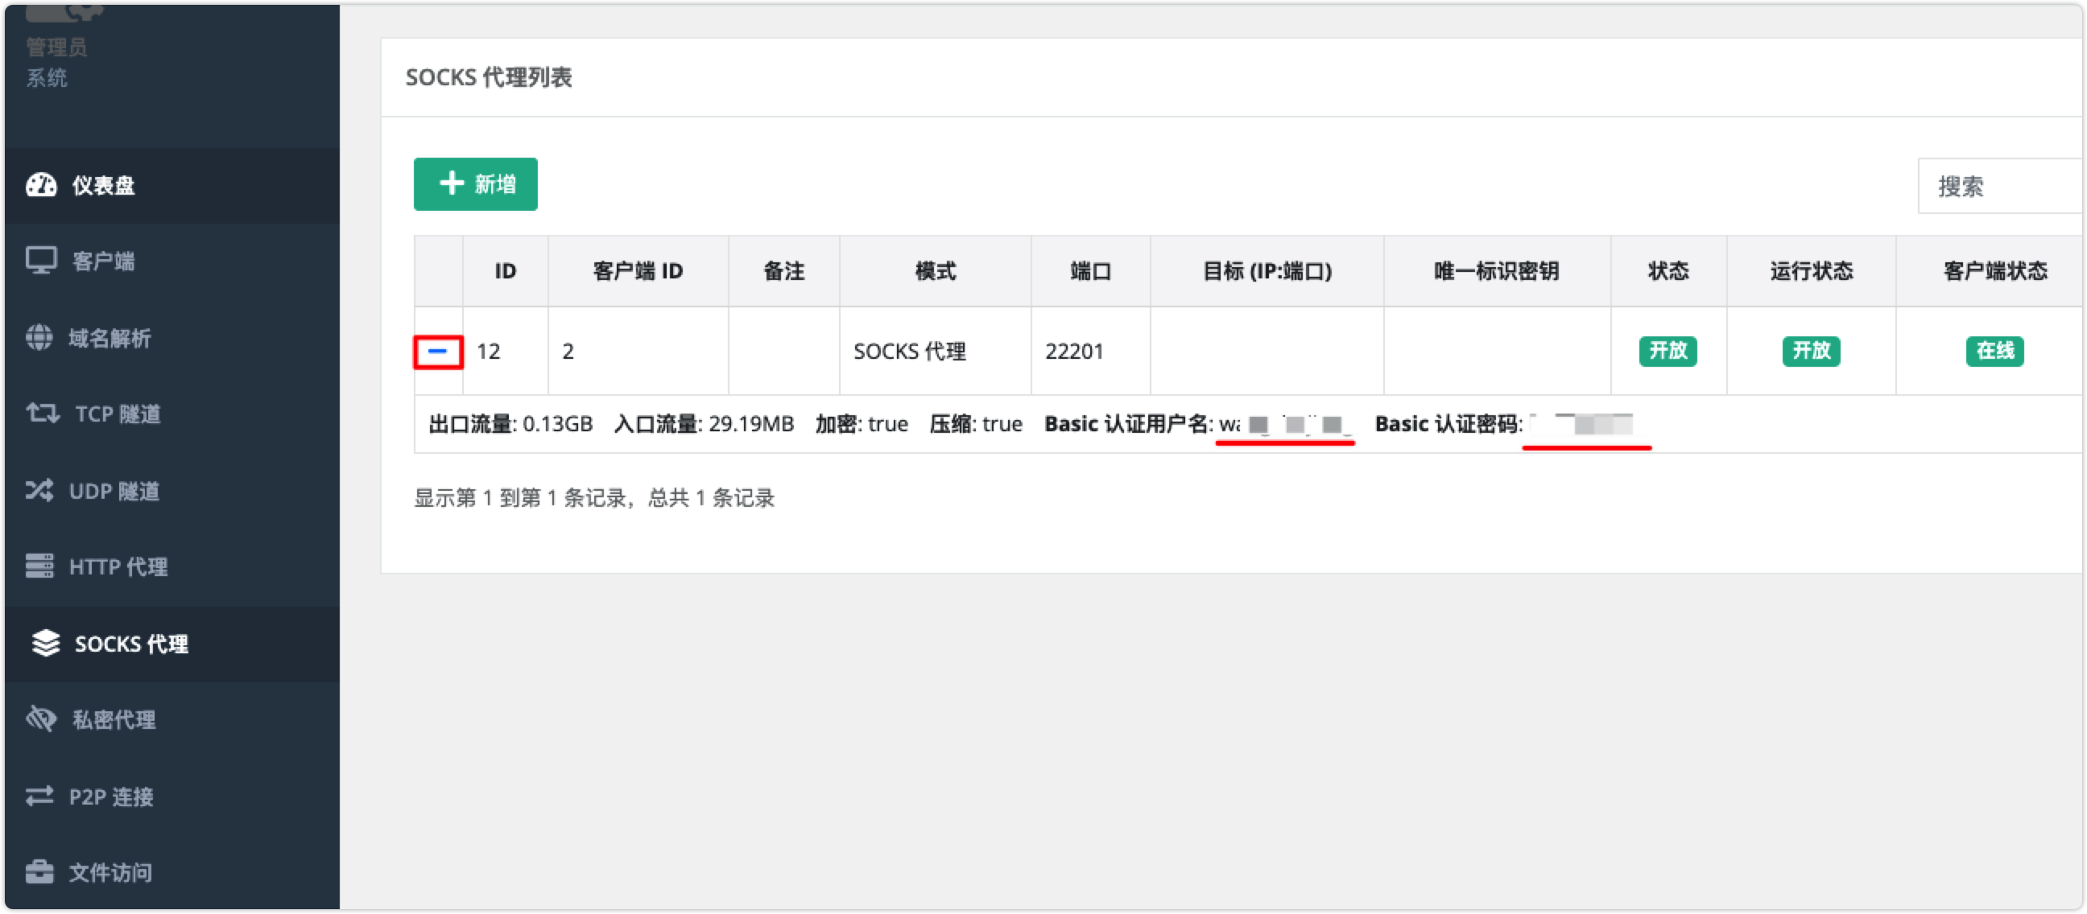Open the UDP 隧道 menu entry
This screenshot has width=2087, height=914.
(114, 491)
